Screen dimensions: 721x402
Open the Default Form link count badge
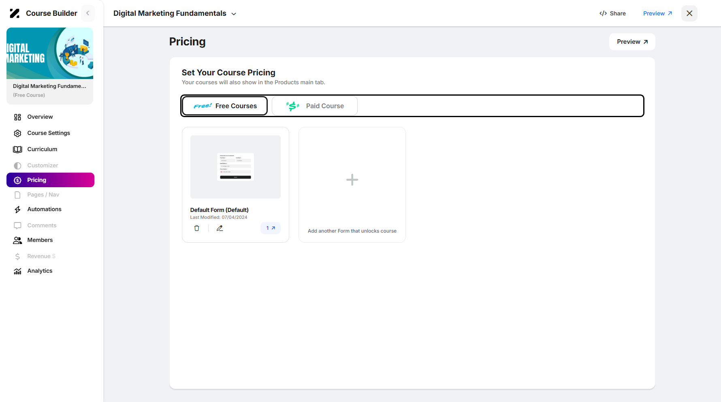point(271,228)
